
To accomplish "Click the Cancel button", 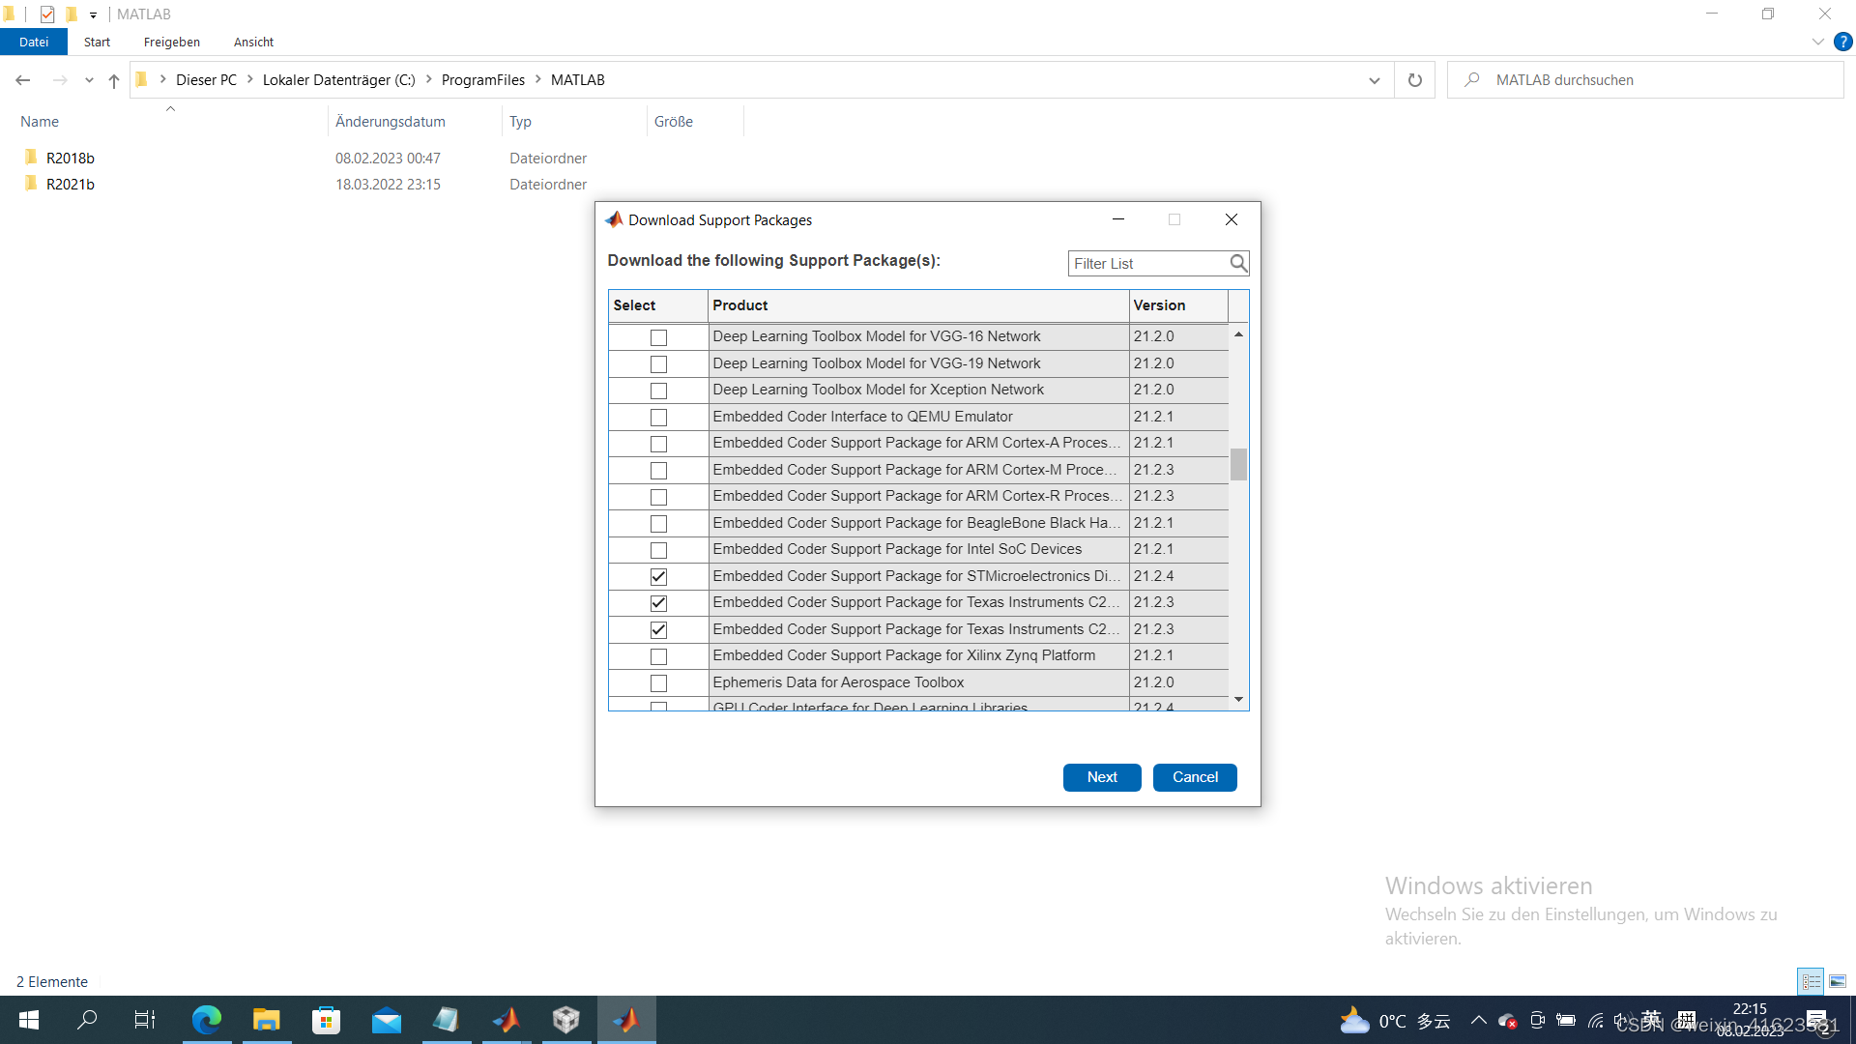I will pyautogui.click(x=1195, y=777).
